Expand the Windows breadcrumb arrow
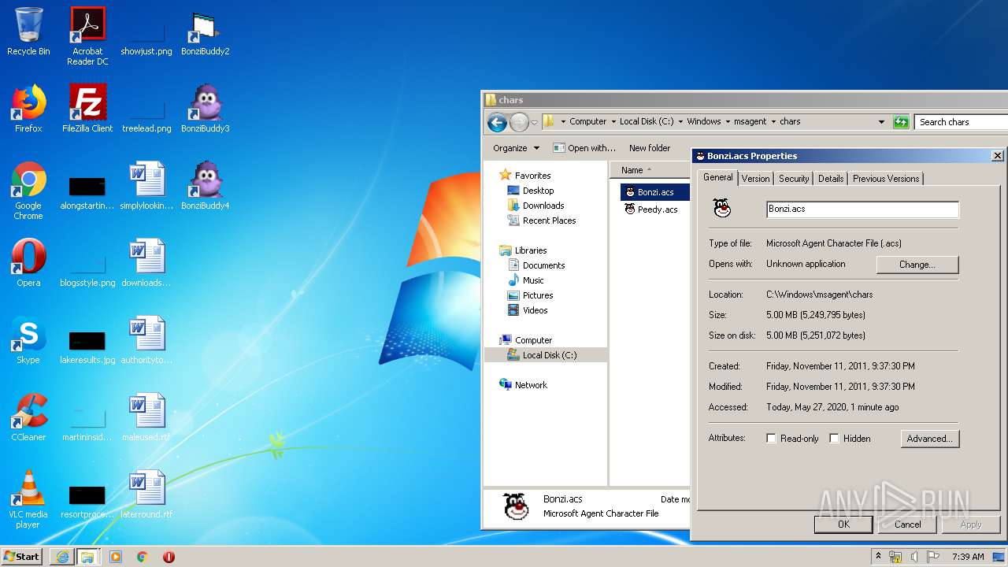The image size is (1008, 567). tap(728, 122)
